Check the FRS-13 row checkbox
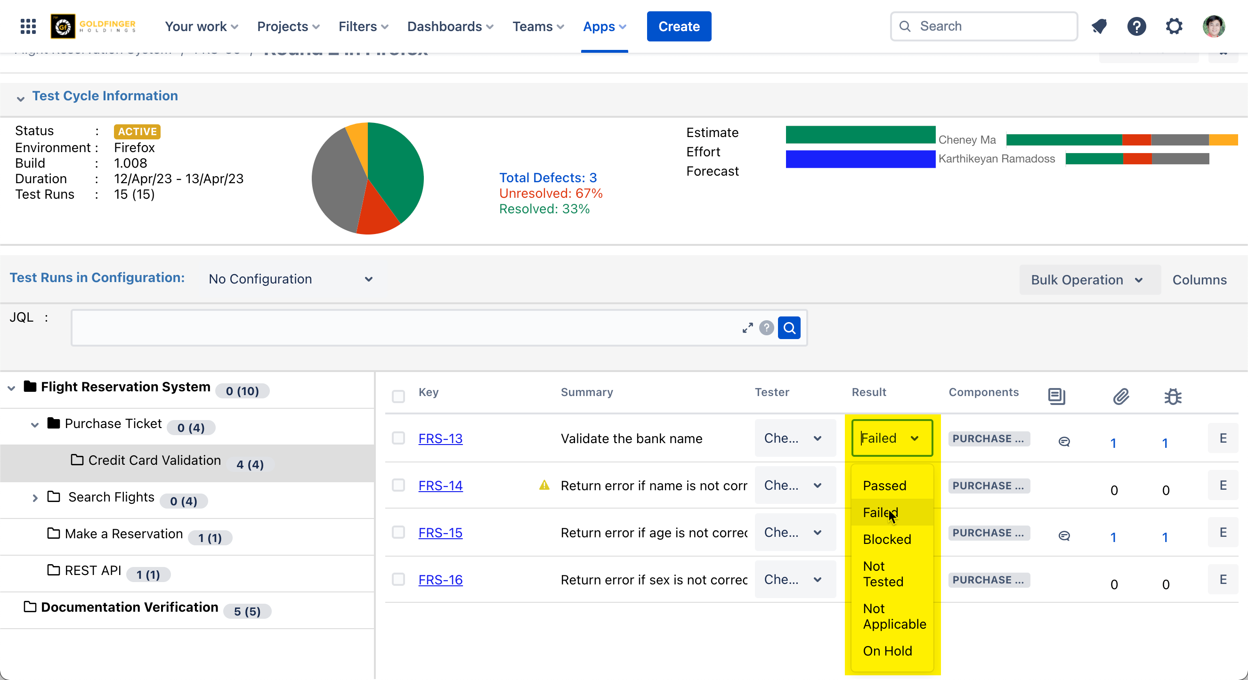The width and height of the screenshot is (1248, 680). pyautogui.click(x=398, y=438)
